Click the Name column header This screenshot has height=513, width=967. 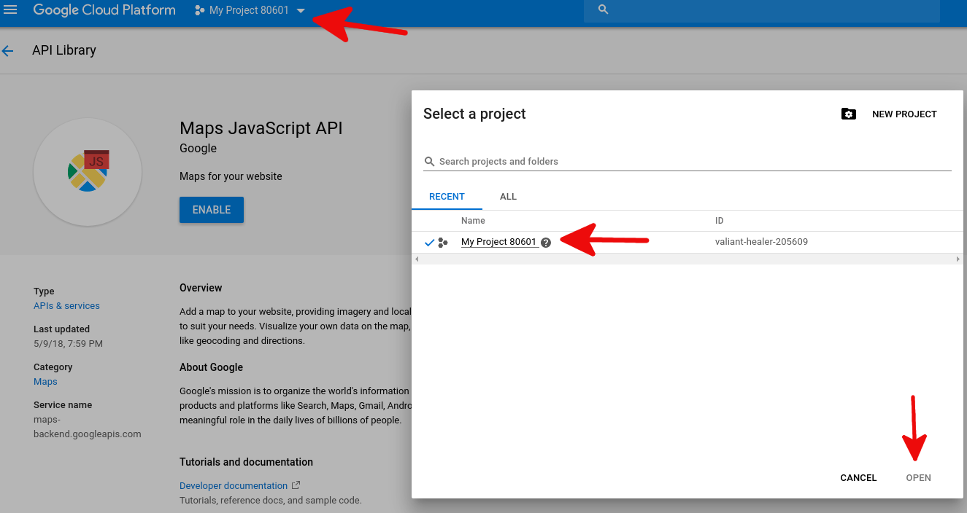473,221
